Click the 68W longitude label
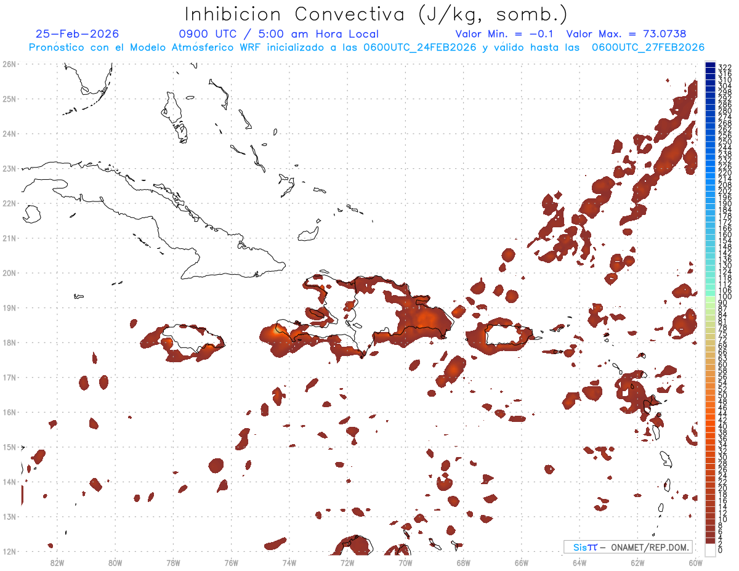The height and width of the screenshot is (571, 739). [x=464, y=562]
